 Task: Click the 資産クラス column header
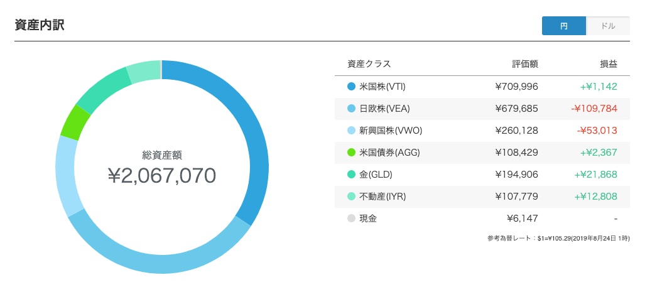[369, 64]
